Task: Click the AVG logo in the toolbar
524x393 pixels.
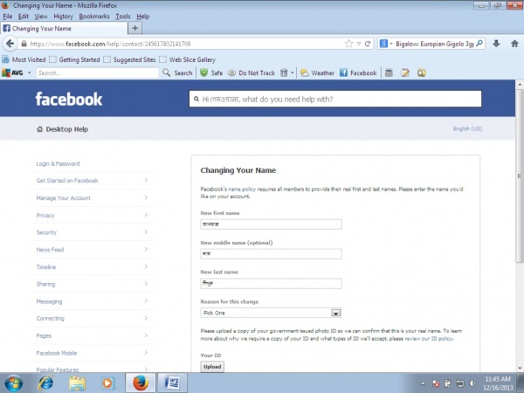Action: pyautogui.click(x=12, y=72)
